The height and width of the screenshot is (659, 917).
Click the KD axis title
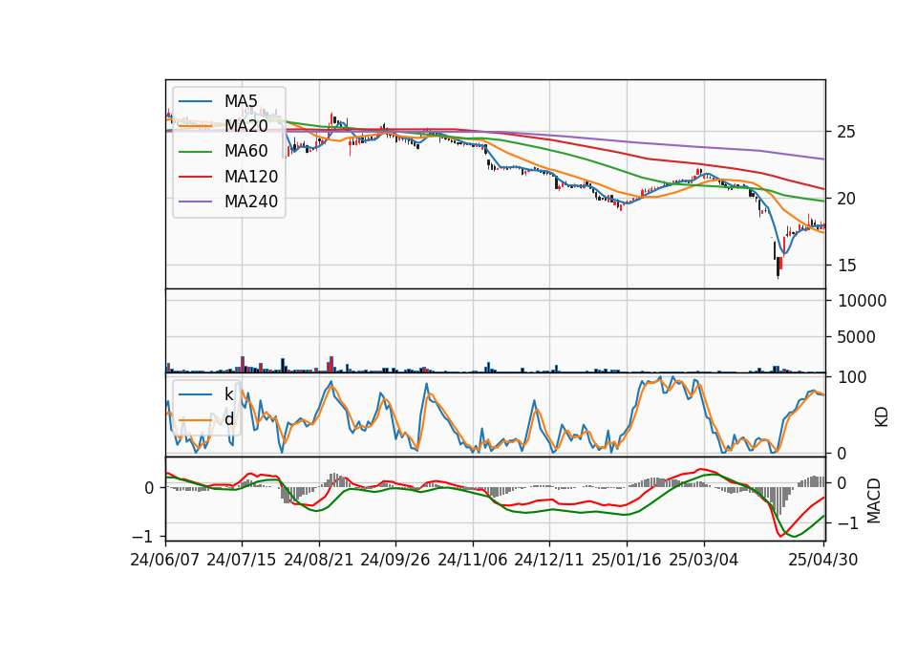(882, 417)
